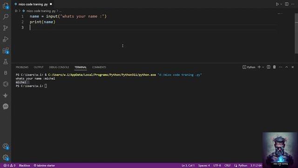The width and height of the screenshot is (298, 168).
Task: Open run options dropdown arrow
Action: (x=281, y=4)
